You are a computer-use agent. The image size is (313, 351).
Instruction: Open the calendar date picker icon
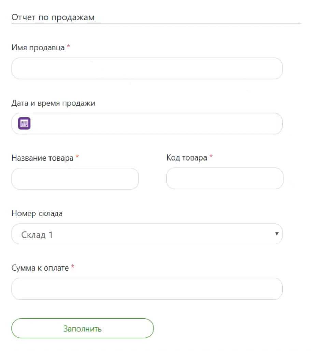pyautogui.click(x=24, y=123)
